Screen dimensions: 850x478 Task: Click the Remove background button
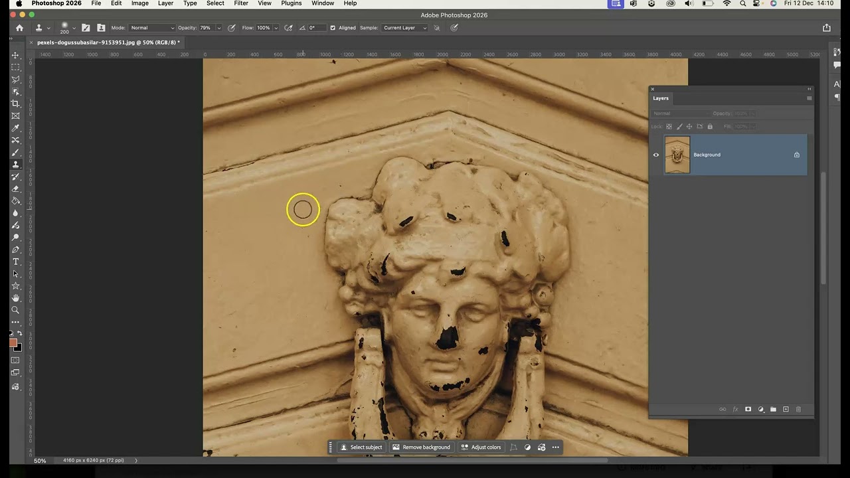pyautogui.click(x=421, y=447)
